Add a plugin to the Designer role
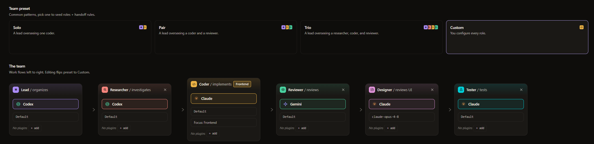Viewport: 594px width, 144px height. [391, 128]
